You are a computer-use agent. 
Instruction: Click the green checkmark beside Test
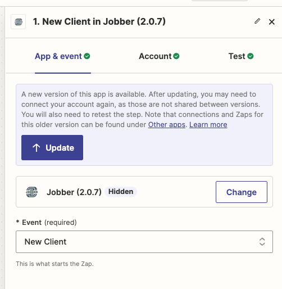pos(251,56)
